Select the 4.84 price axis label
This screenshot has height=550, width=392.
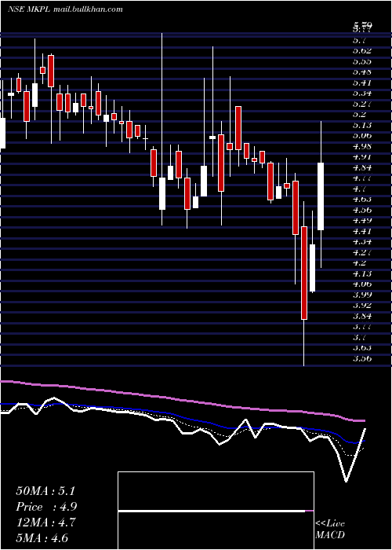pyautogui.click(x=362, y=167)
